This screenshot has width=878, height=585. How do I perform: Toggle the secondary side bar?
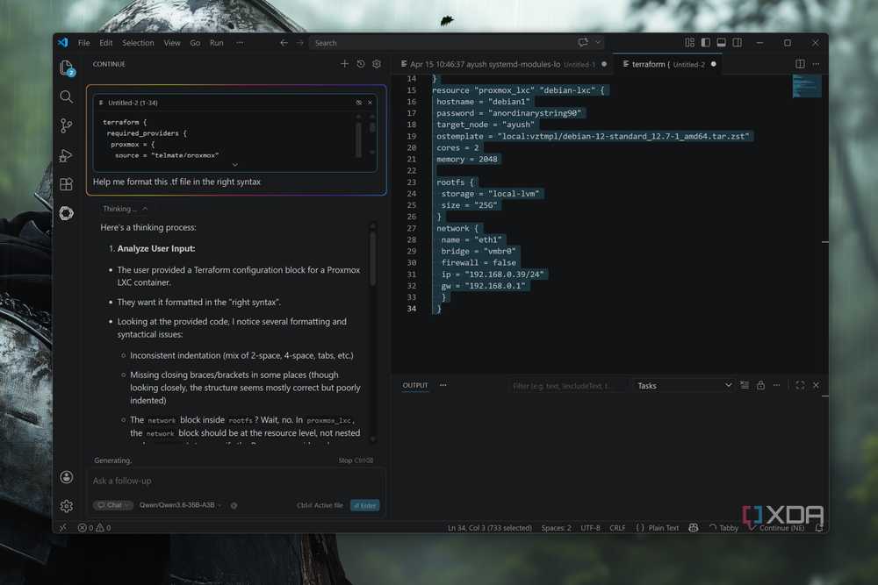pyautogui.click(x=738, y=42)
